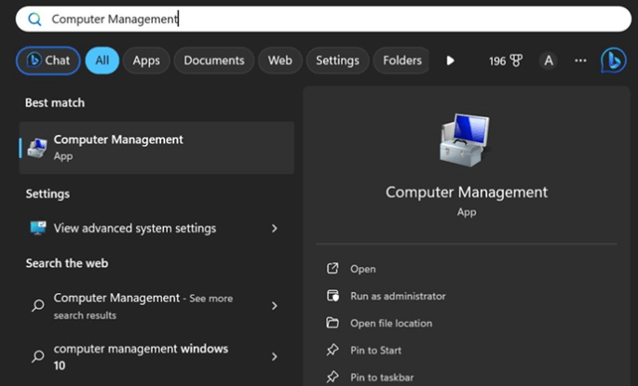Image resolution: width=638 pixels, height=386 pixels.
Task: Switch to the Apps filter tab
Action: [146, 60]
